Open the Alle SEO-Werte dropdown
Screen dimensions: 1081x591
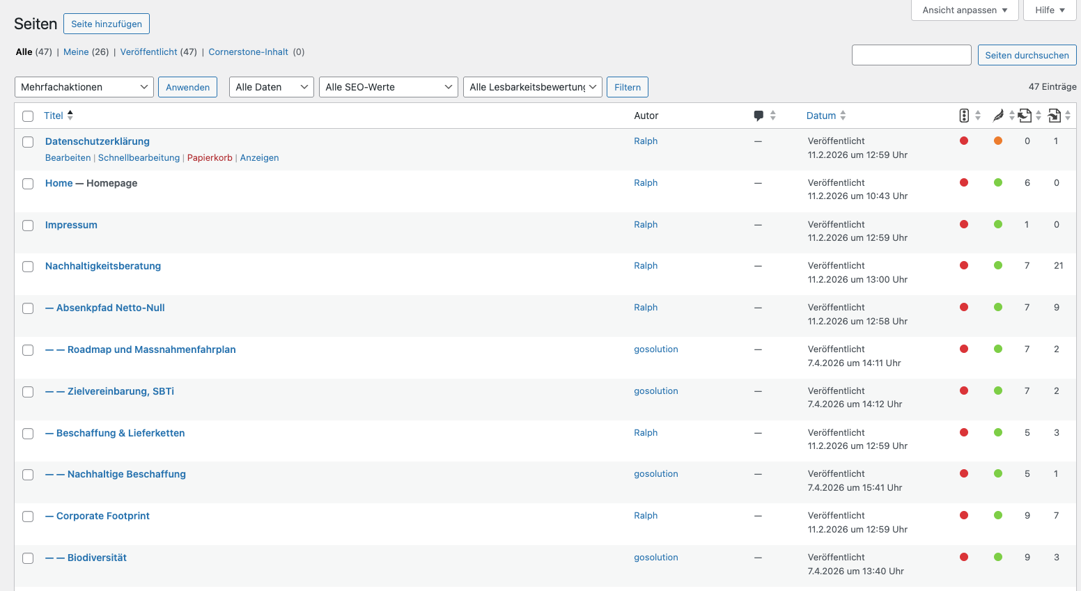(389, 87)
